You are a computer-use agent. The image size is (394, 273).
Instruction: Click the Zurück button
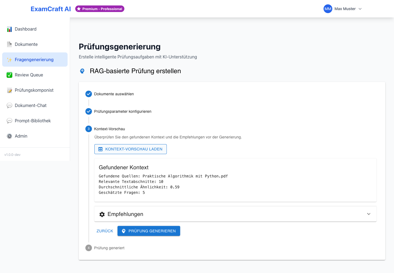[x=105, y=231]
